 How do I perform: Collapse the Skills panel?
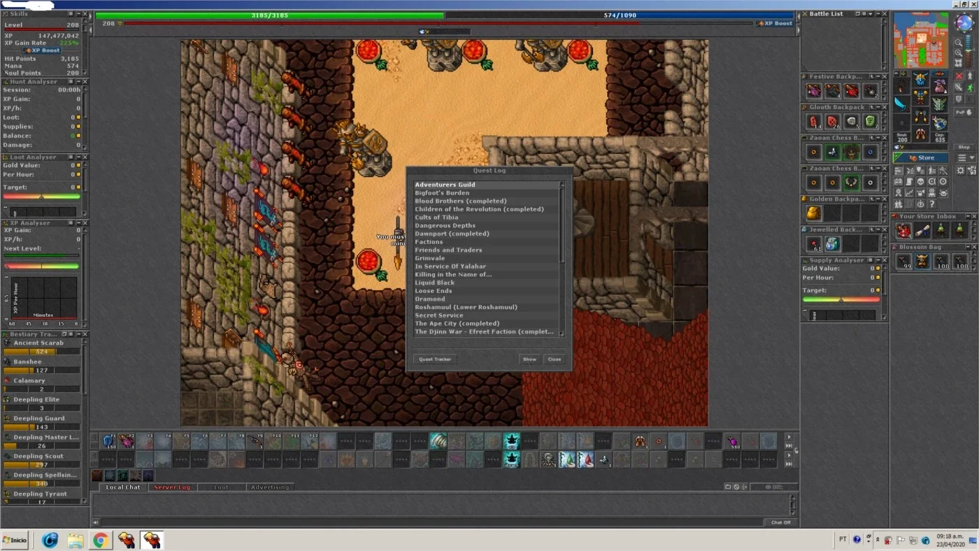(x=79, y=14)
